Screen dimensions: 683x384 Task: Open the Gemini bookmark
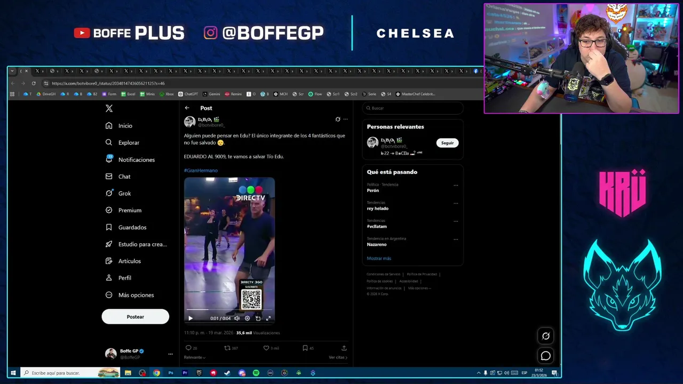click(x=211, y=94)
